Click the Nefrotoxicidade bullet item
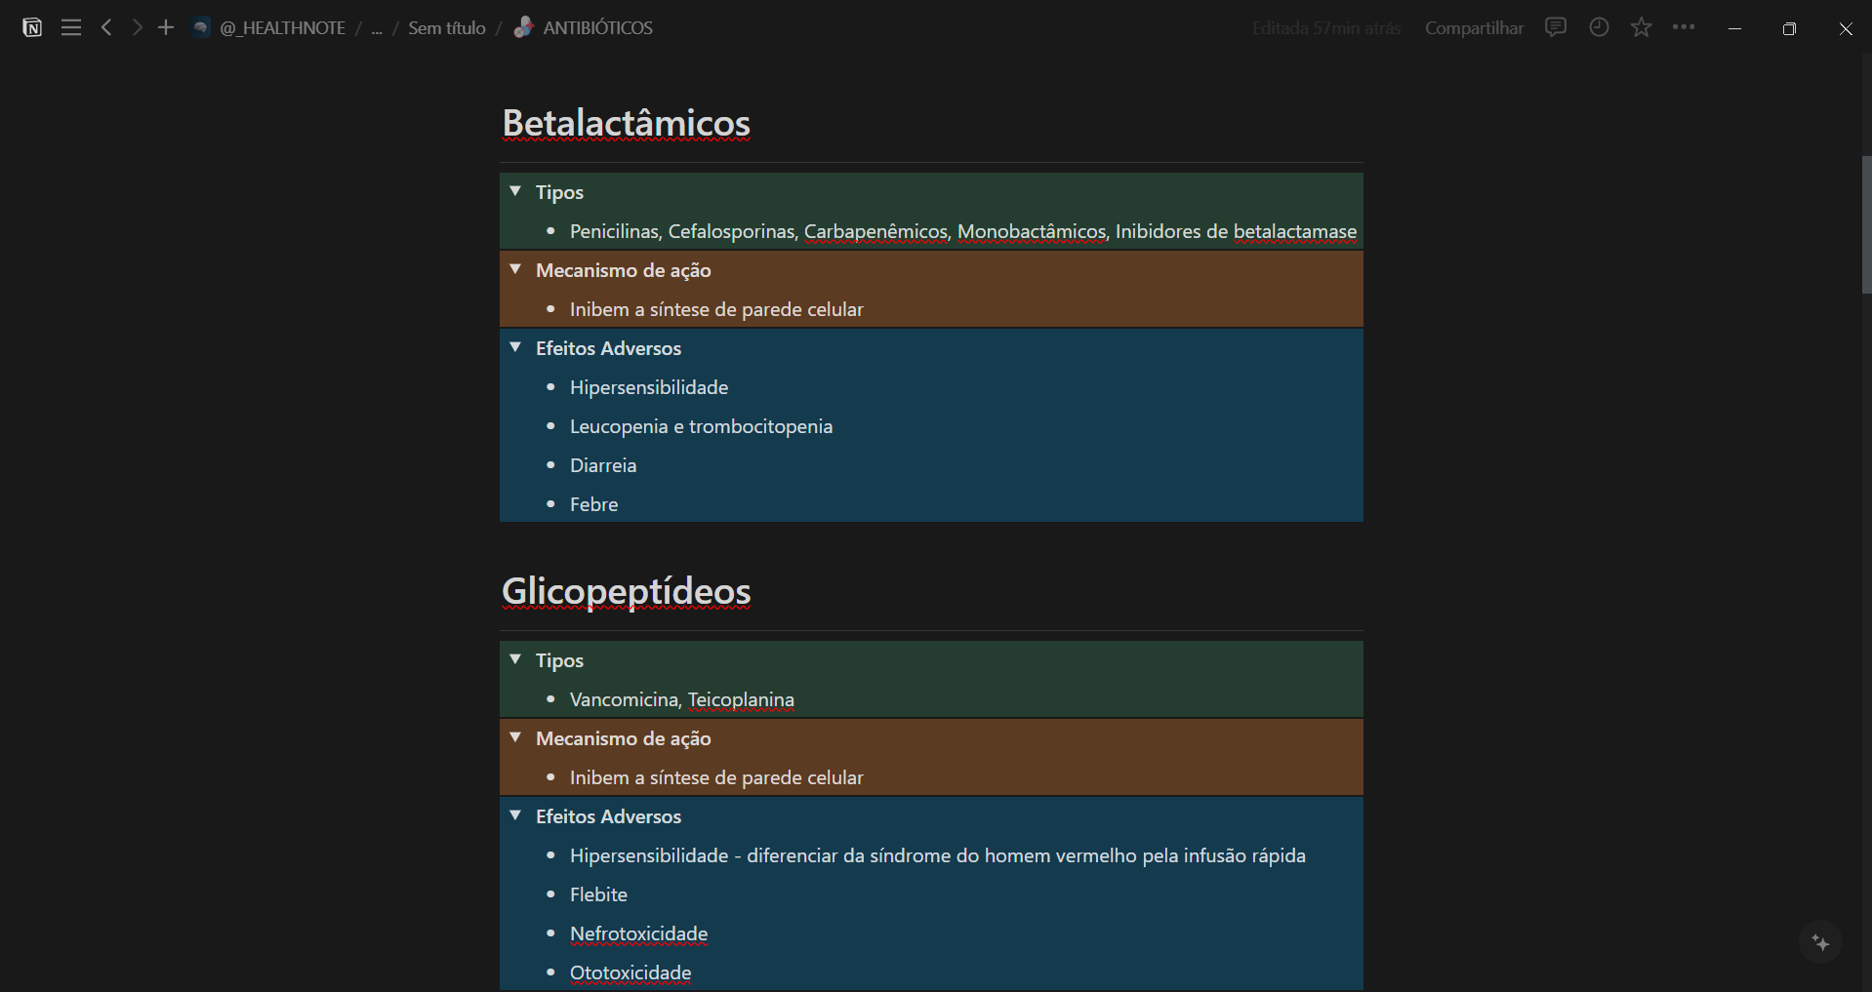 coord(638,933)
